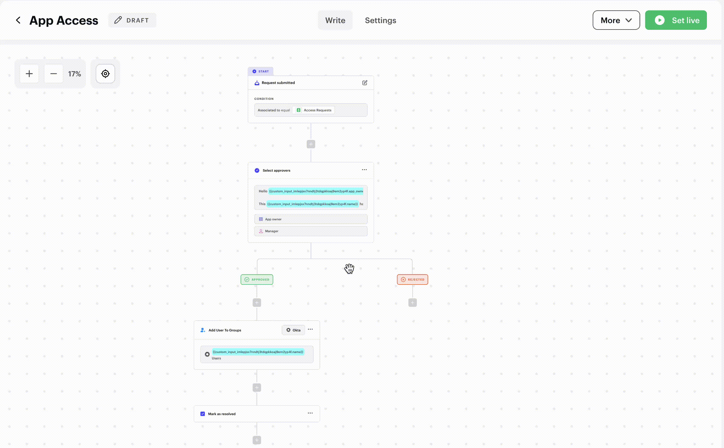
Task: Switch to the Settings tab
Action: pos(380,20)
